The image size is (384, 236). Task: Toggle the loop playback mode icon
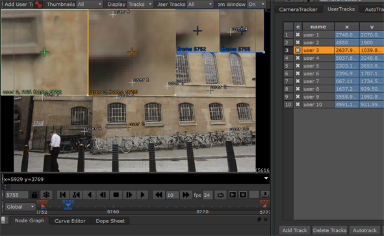coord(220,195)
